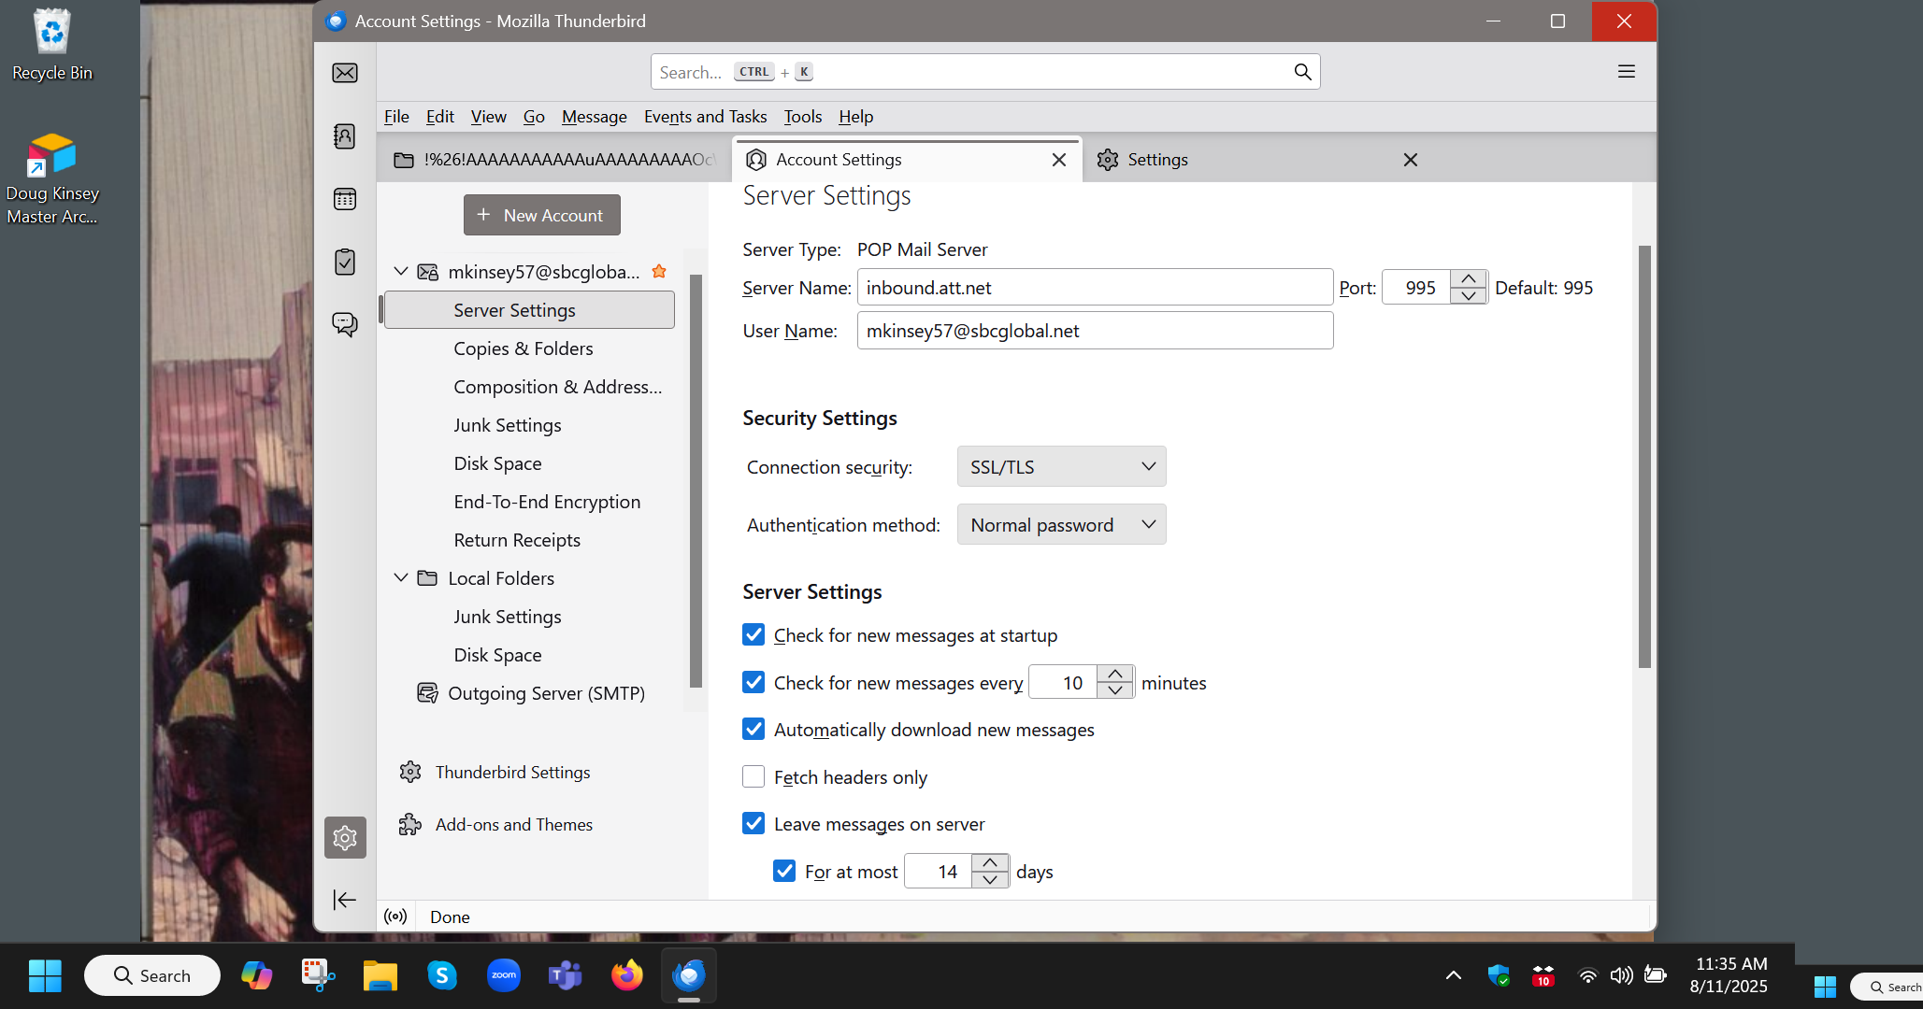The height and width of the screenshot is (1009, 1923).
Task: Increase the For at most days value
Action: pyautogui.click(x=990, y=862)
